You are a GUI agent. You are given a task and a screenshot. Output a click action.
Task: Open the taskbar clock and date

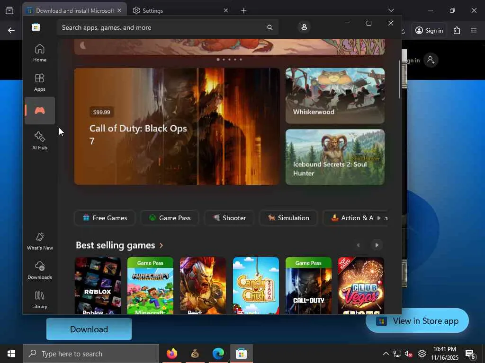point(445,354)
